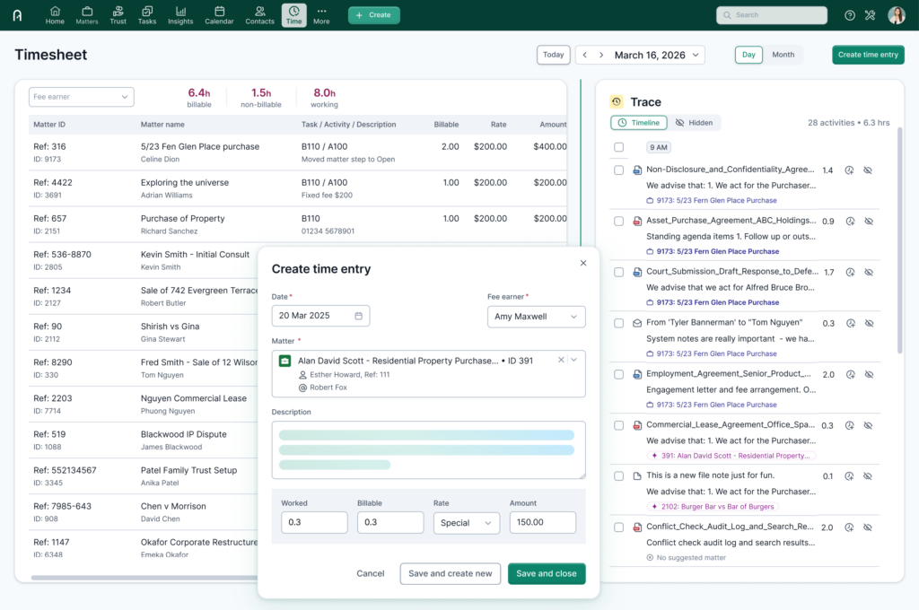Open the Amy Maxwell fee earner dropdown
This screenshot has height=610, width=919.
pos(537,317)
